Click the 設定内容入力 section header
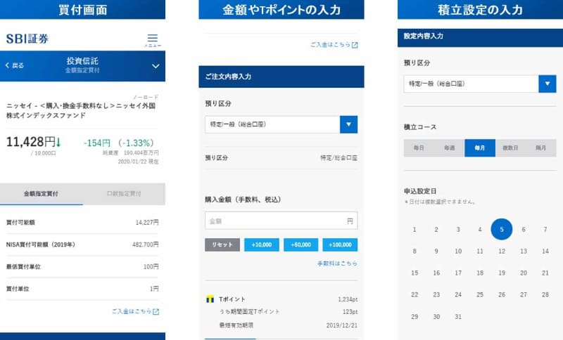563x340 pixels. (480, 37)
